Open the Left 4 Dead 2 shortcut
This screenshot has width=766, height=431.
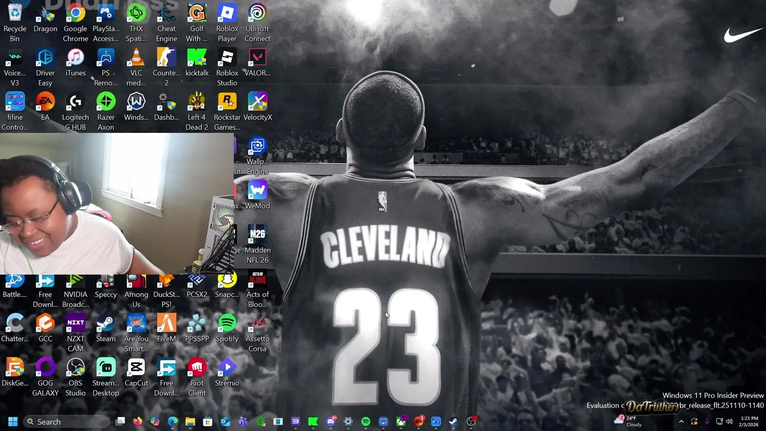coord(197,111)
